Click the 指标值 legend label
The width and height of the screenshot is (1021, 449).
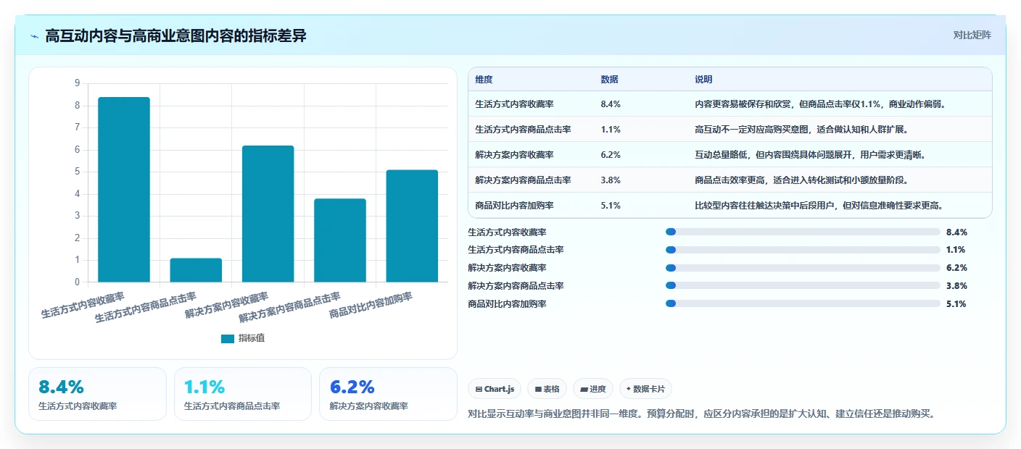[252, 338]
